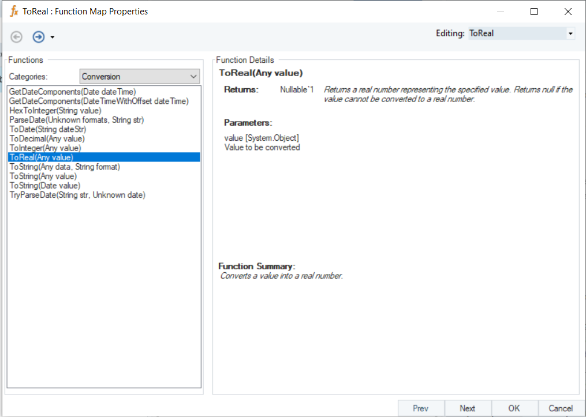Screen dimensions: 586x417
Task: Select GetDateComponents(DateTimeWithOffset dateTime) entry
Action: (99, 101)
